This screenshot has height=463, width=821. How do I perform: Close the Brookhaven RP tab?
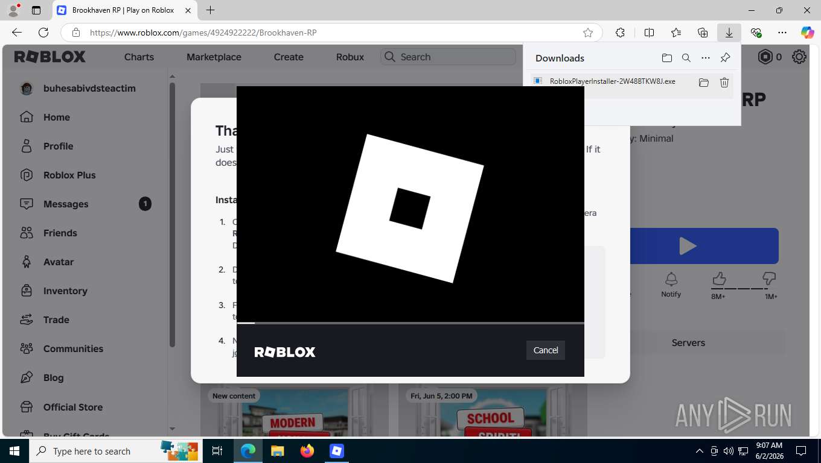tap(188, 10)
